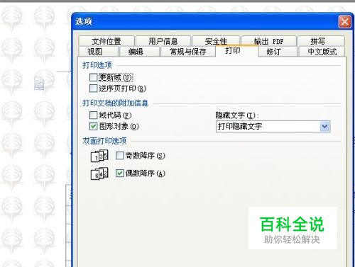
Task: Enable the 奇数降序 checkbox
Action: (119, 155)
